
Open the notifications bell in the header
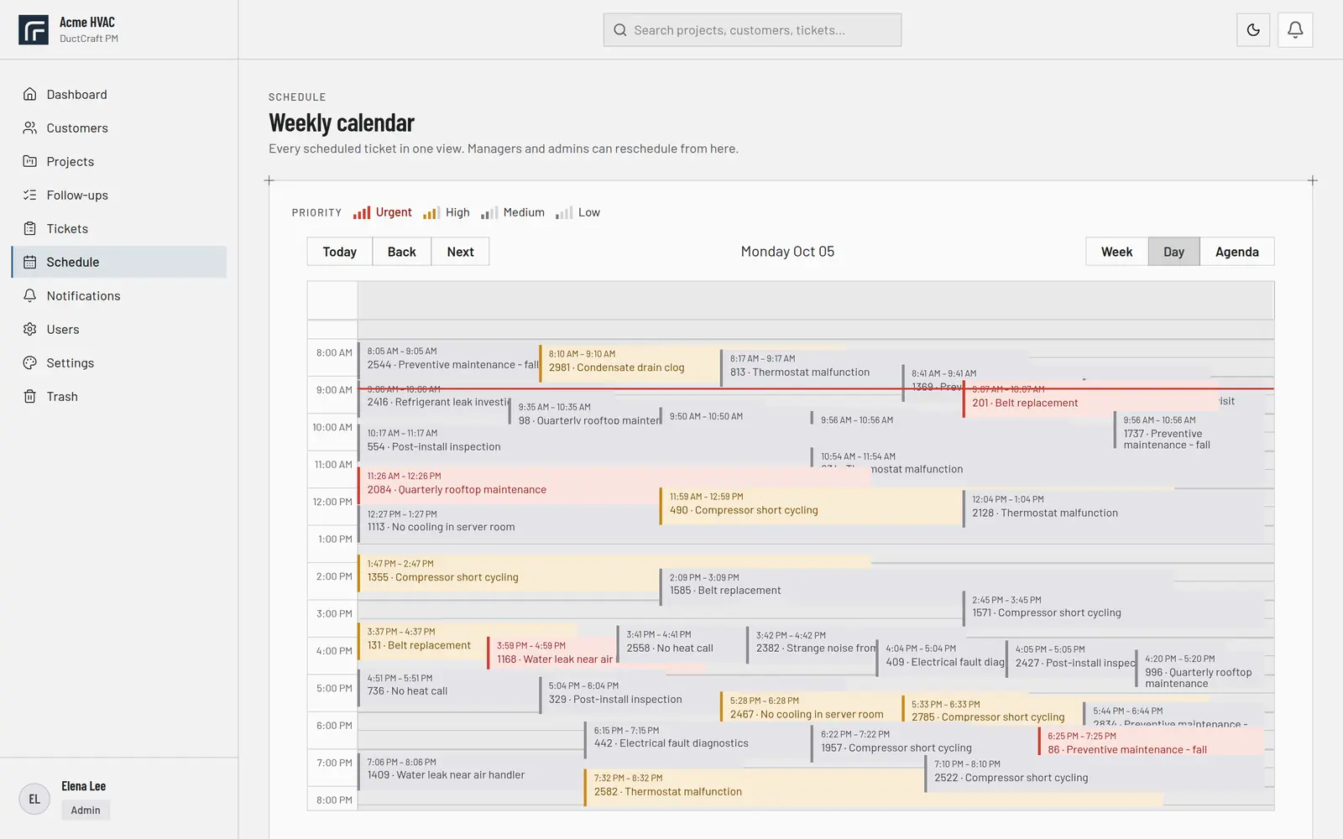coord(1295,30)
